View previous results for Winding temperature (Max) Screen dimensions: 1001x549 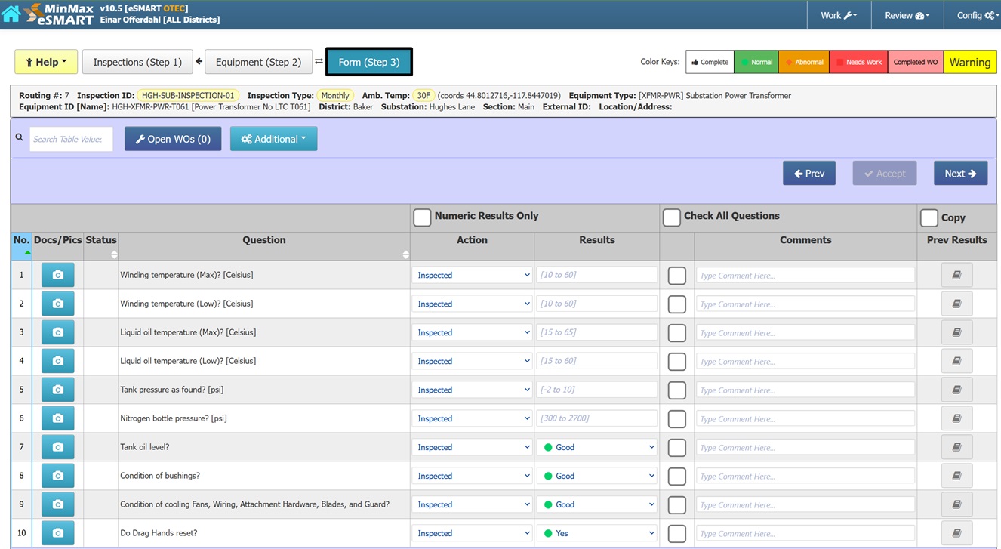(956, 275)
